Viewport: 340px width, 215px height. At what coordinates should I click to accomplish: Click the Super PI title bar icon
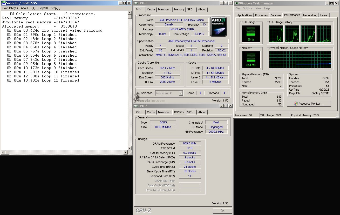[x=3, y=3]
